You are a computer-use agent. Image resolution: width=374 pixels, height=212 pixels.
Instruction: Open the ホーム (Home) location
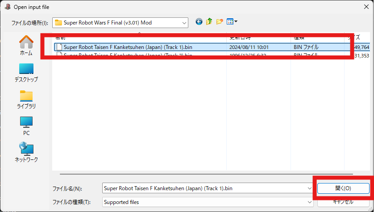tap(26, 45)
